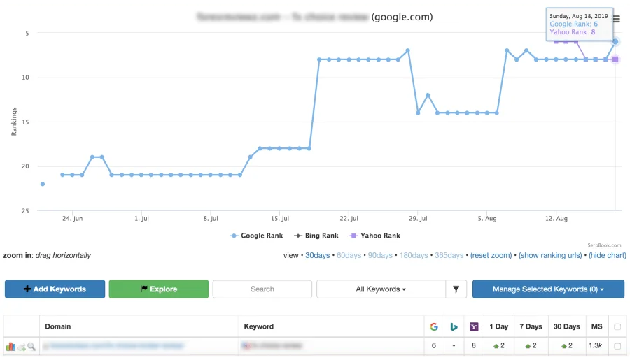Sort by Yahoo column icon

pos(474,326)
